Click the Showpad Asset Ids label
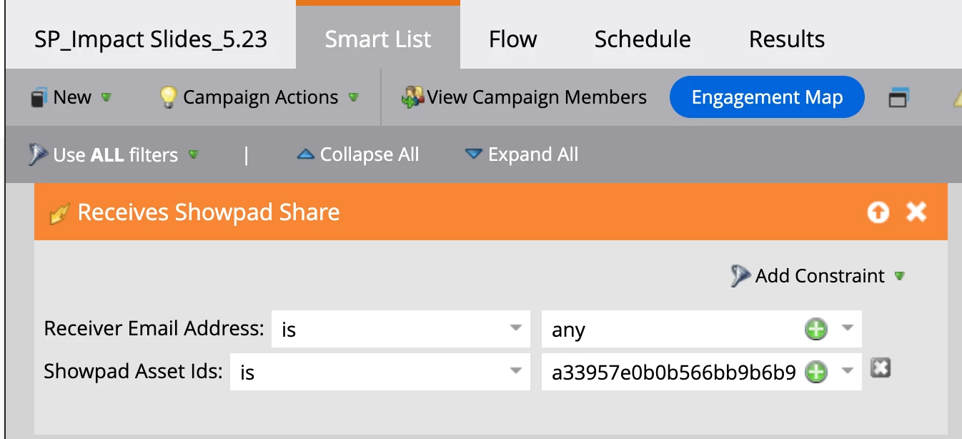 [133, 372]
